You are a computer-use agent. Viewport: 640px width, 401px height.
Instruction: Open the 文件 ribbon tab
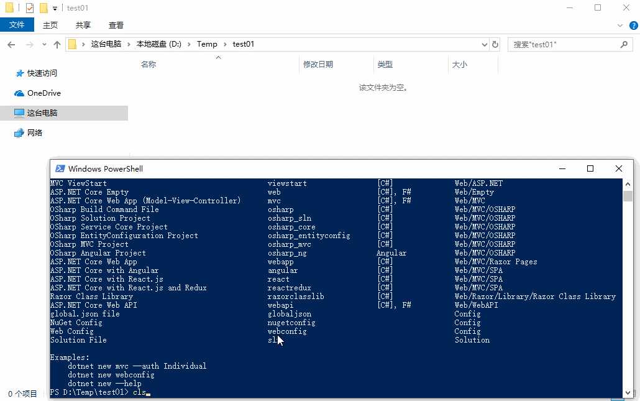[17, 25]
